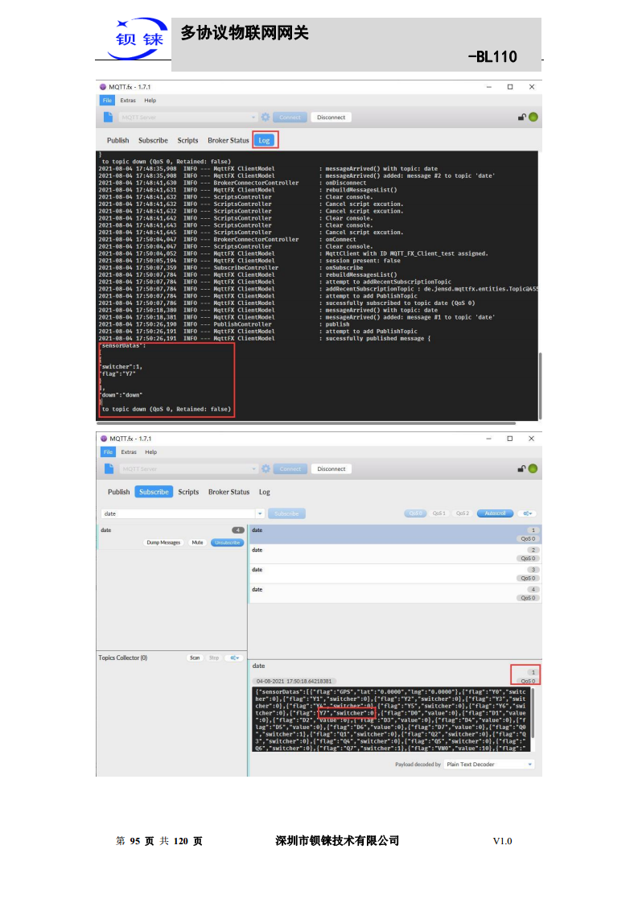This screenshot has height=903, width=638.
Task: Click the Connect button in upper window
Action: coord(290,117)
